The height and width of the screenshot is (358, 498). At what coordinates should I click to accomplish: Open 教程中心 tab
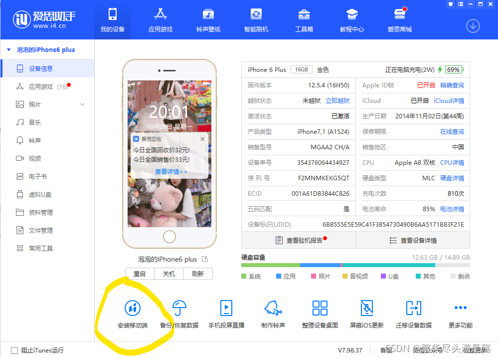pyautogui.click(x=351, y=20)
